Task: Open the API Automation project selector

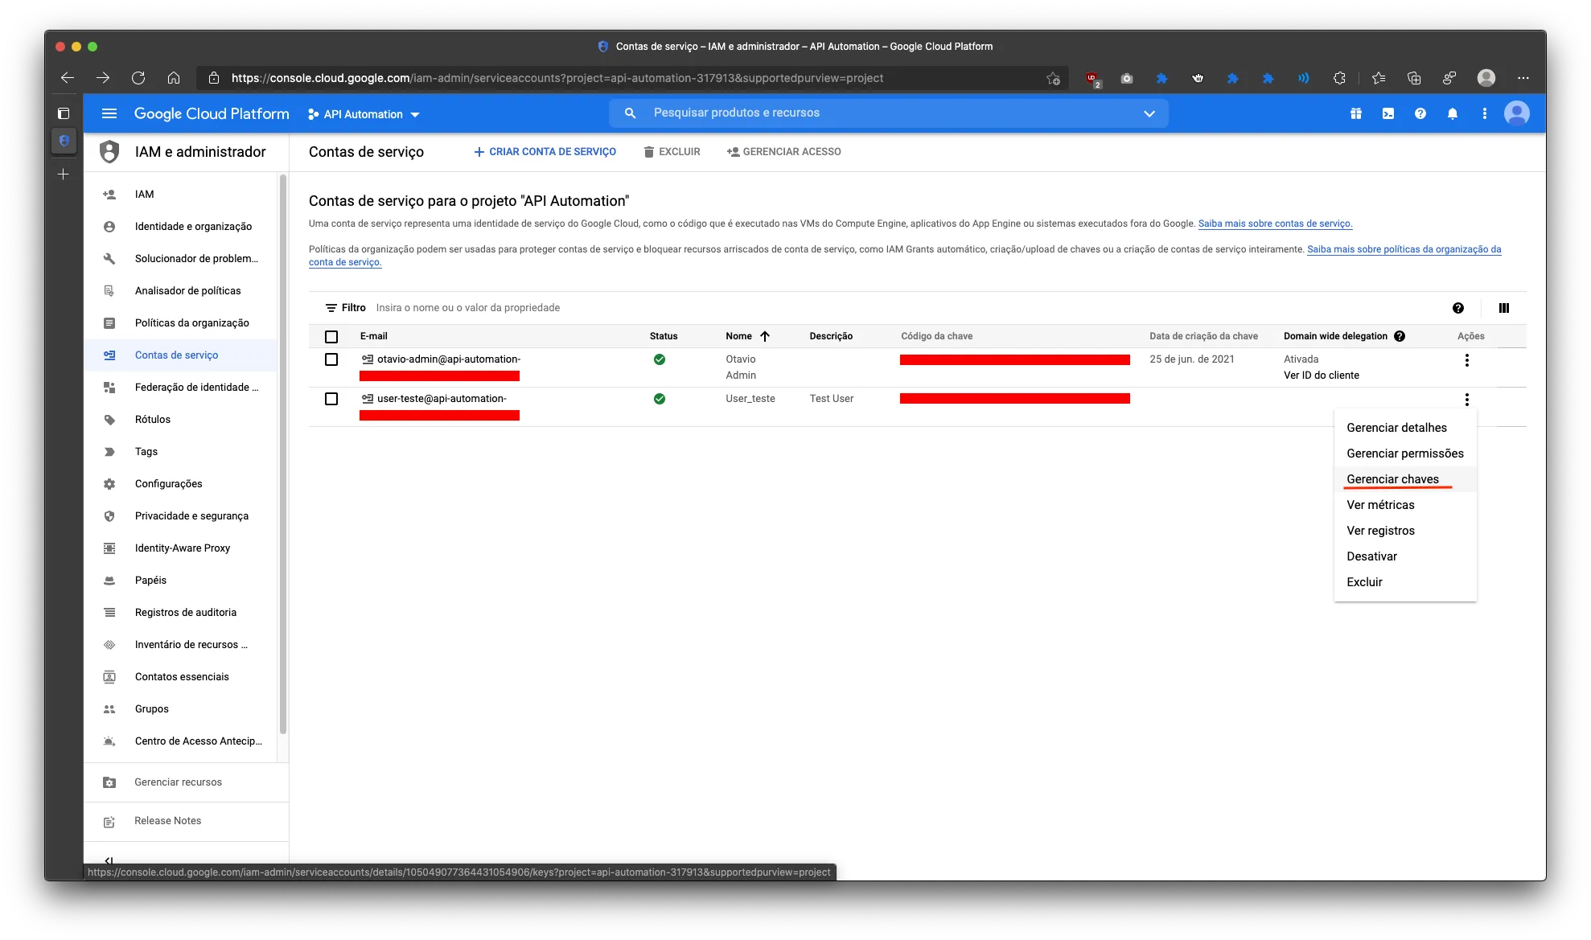Action: (x=364, y=114)
